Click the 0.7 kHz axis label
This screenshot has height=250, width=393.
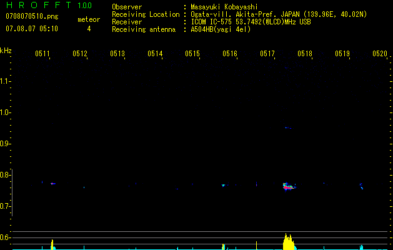pyautogui.click(x=5, y=206)
